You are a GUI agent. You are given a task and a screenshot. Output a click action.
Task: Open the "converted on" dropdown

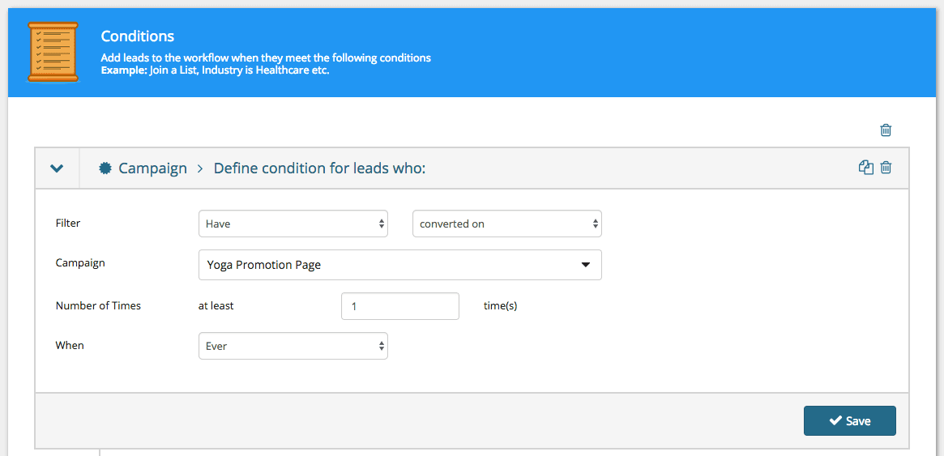click(x=506, y=224)
